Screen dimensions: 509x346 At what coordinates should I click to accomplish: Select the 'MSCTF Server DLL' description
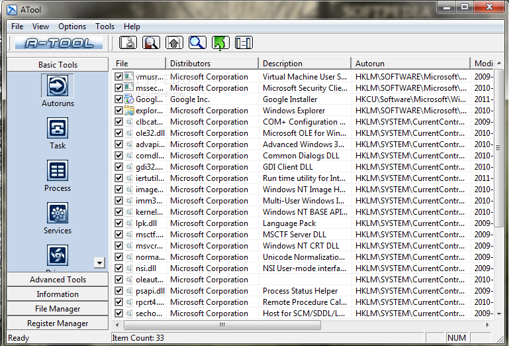coord(295,235)
